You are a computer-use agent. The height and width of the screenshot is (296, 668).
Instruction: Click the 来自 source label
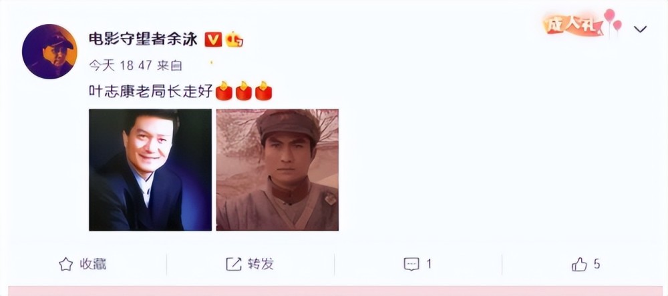169,65
